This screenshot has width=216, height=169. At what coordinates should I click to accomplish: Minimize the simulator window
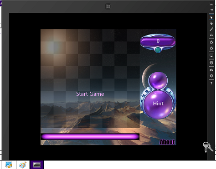tap(211, 4)
